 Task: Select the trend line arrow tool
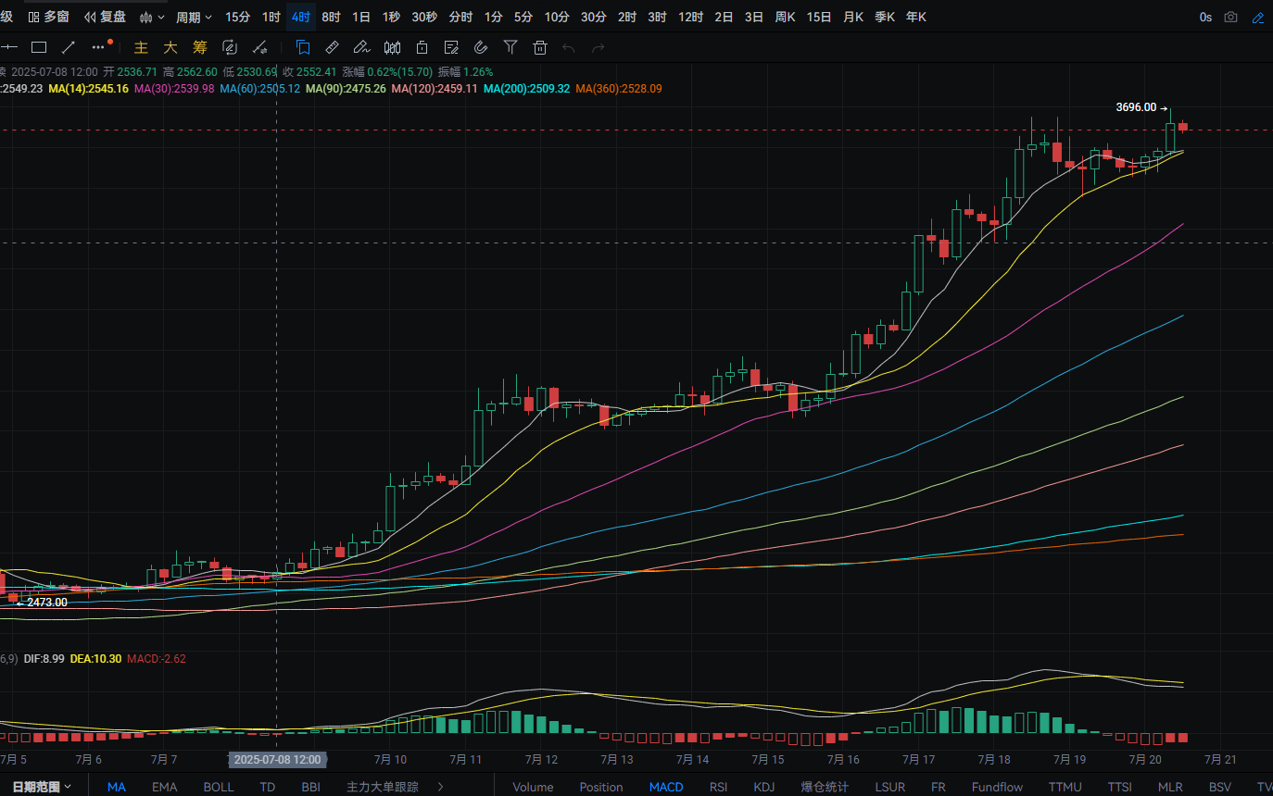pos(69,47)
